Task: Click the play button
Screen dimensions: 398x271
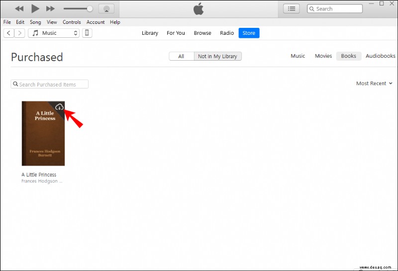Action: 35,8
